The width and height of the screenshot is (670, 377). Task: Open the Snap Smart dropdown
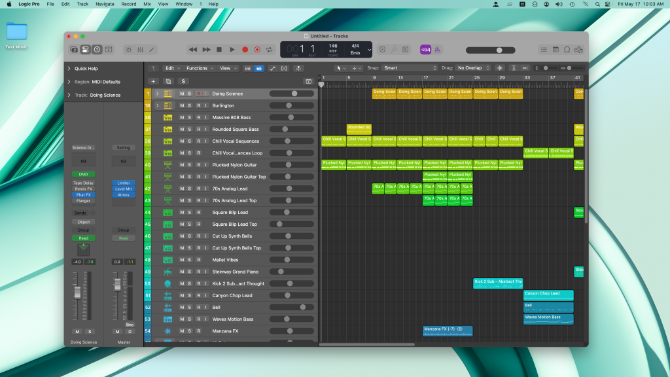[410, 68]
